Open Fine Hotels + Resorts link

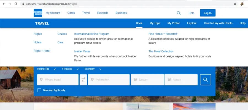point(163,34)
